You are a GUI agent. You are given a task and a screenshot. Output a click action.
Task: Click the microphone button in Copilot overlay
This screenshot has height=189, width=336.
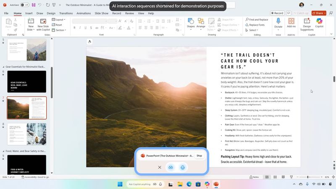[183, 167]
